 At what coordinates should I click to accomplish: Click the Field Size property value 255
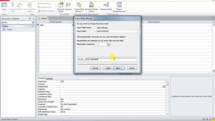tap(113, 81)
